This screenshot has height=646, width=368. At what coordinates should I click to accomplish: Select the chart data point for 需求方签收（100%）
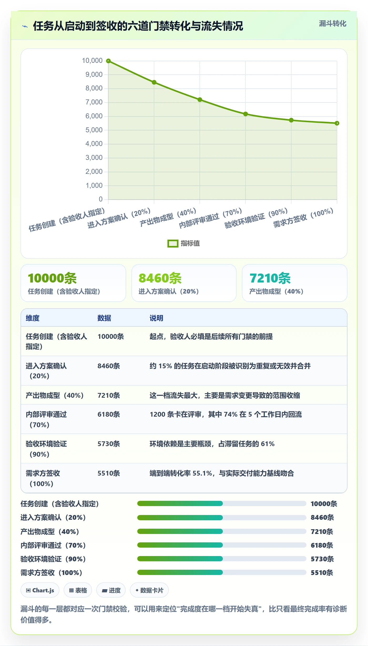[x=337, y=123]
